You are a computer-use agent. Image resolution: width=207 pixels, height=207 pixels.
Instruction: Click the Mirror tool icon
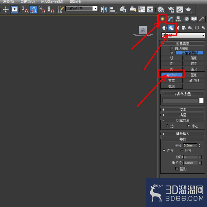pyautogui.click(x=103, y=10)
